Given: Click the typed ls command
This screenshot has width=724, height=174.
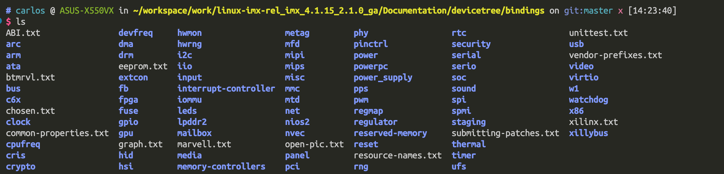Looking at the screenshot, I should click(21, 22).
